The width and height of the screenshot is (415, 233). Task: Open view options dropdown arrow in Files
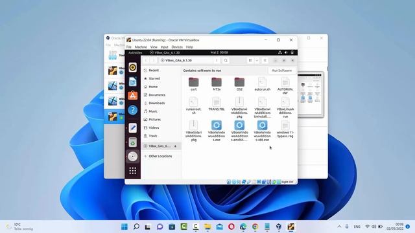point(257,60)
